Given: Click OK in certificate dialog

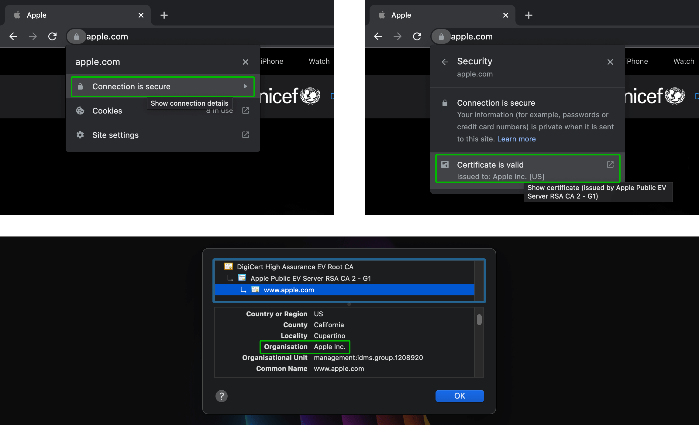Looking at the screenshot, I should pos(460,396).
